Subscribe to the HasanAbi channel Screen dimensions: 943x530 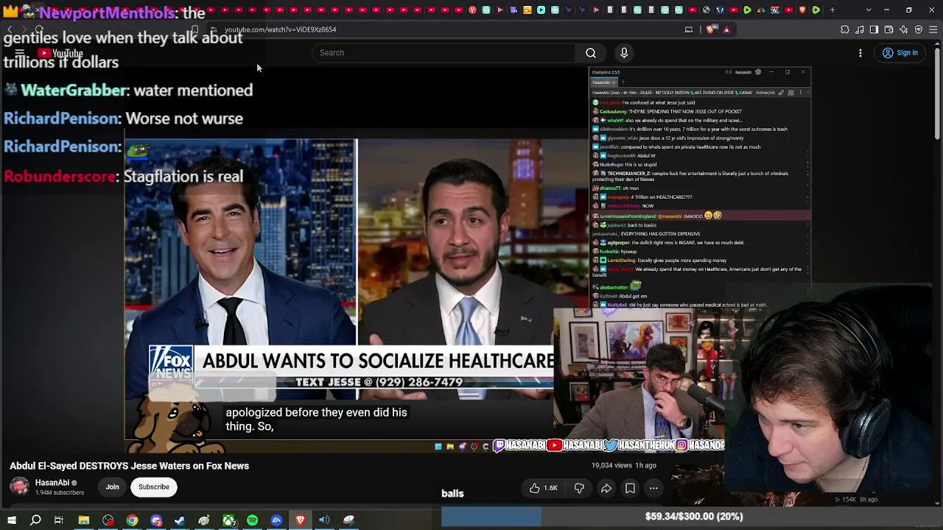pyautogui.click(x=154, y=487)
